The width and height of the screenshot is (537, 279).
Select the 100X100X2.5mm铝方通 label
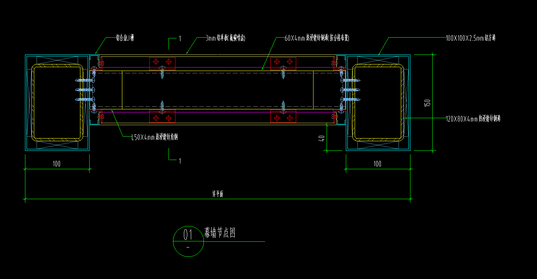(x=470, y=38)
